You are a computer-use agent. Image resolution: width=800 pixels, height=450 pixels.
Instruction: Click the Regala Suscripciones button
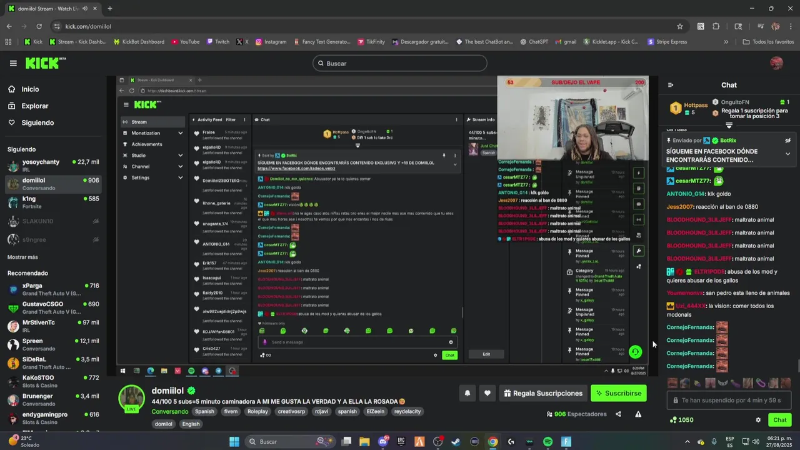542,393
